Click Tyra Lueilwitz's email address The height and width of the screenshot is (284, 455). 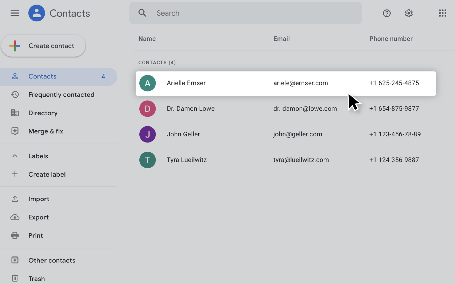[301, 160]
